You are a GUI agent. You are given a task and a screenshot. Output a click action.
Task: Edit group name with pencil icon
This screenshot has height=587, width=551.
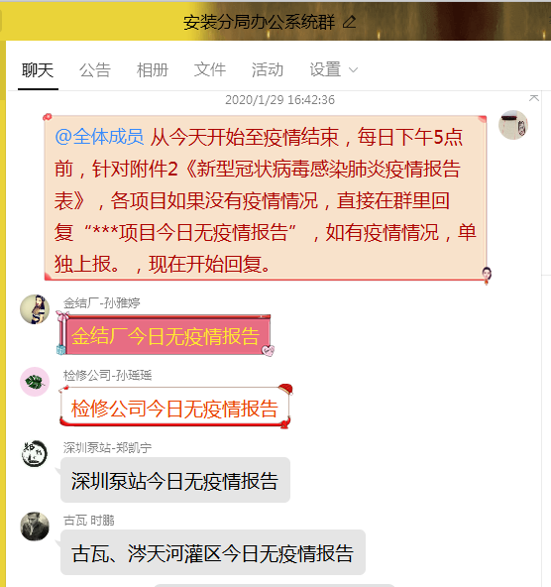pyautogui.click(x=350, y=22)
